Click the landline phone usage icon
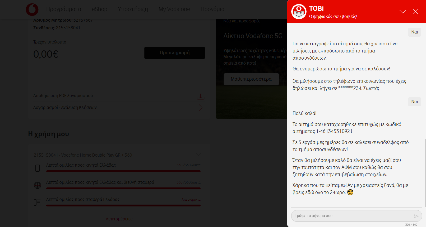Viewport: 426px width, 227px height. click(38, 202)
